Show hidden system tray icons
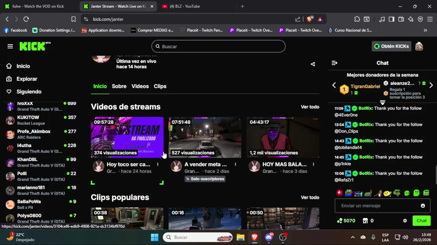437x245 pixels. click(x=353, y=237)
